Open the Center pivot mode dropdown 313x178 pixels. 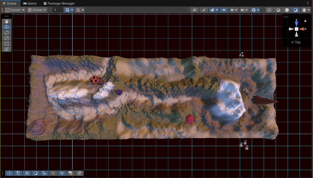click(x=15, y=10)
